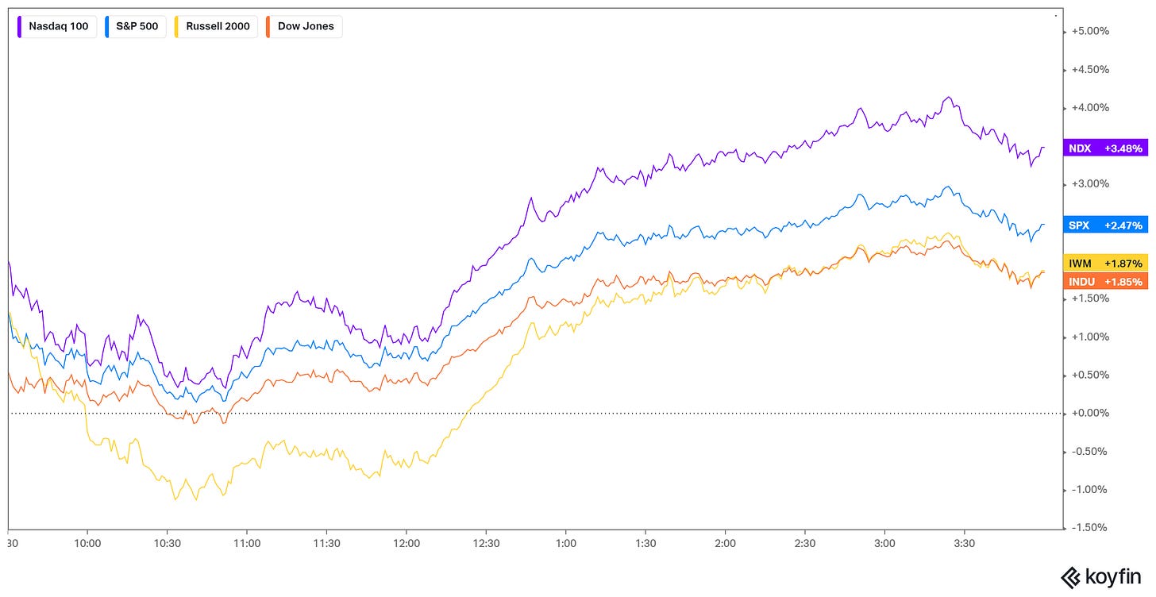Viewport: 1156px width, 597px height.
Task: Click the +3.00% axis label
Action: tap(1089, 183)
